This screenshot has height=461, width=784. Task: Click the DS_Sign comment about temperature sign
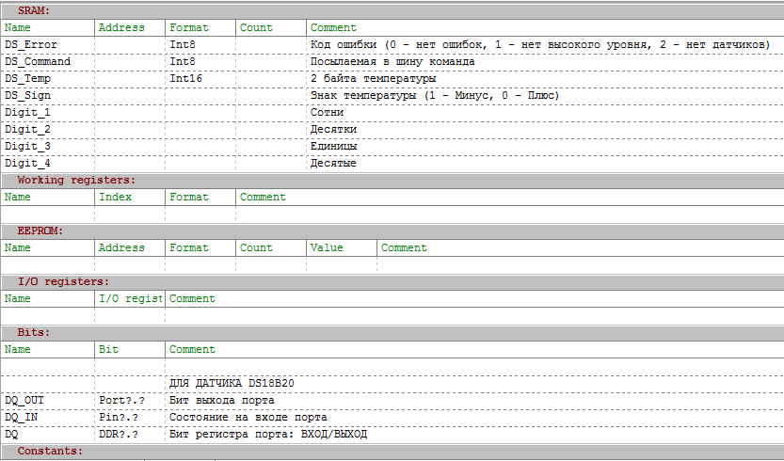[x=434, y=95]
